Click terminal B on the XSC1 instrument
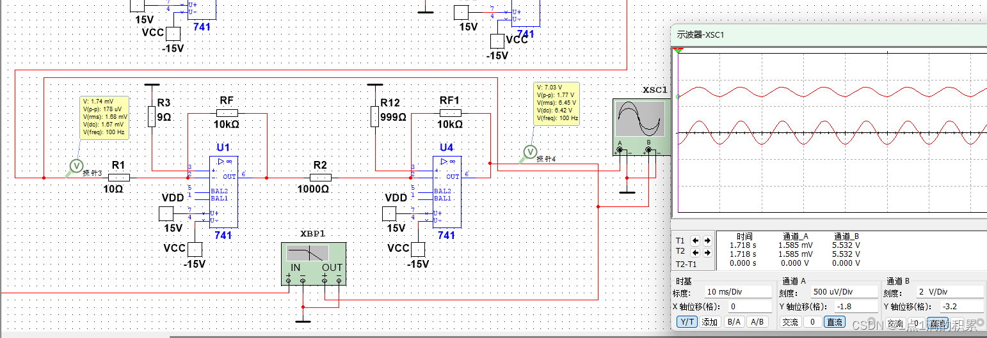Viewport: 987px width, 338px height. pyautogui.click(x=649, y=151)
